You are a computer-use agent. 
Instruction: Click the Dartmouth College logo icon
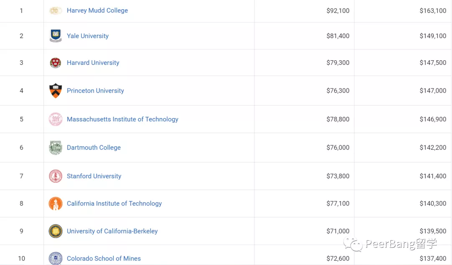point(56,147)
